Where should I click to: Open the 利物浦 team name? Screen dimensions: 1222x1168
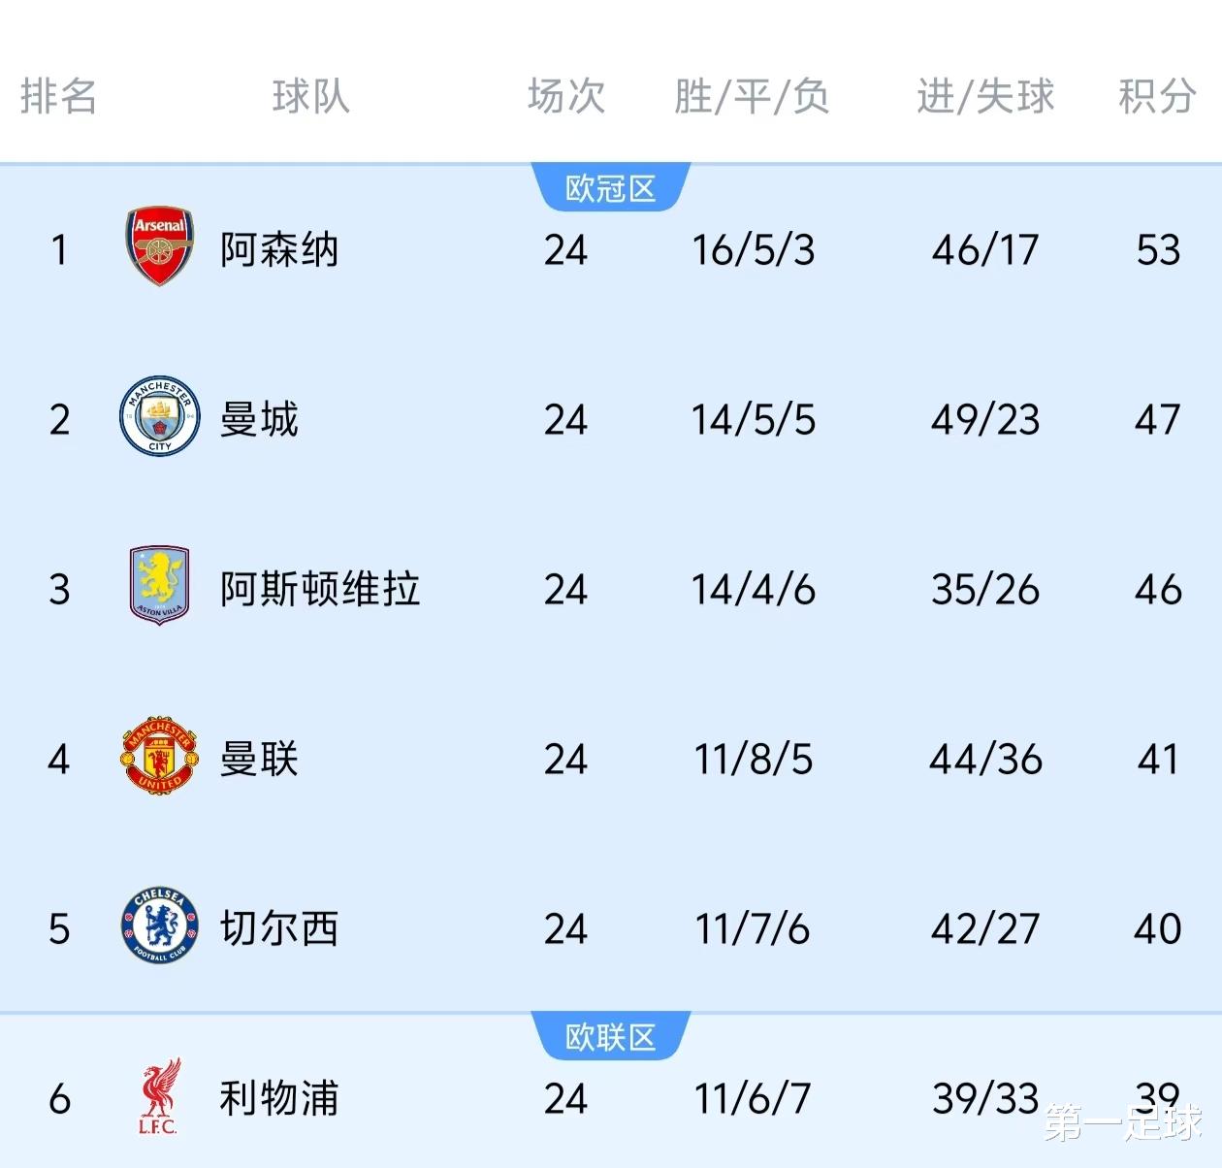click(x=279, y=1098)
